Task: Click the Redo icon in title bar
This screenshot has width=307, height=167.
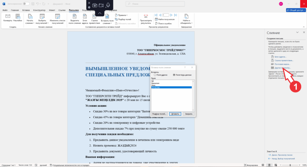Action: tap(44, 4)
